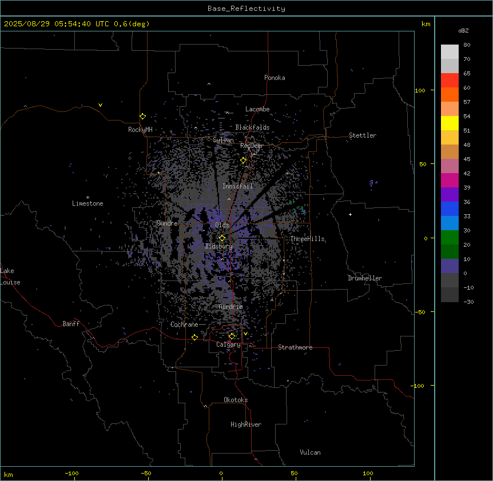The width and height of the screenshot is (493, 481).
Task: Select the Strathmore label
Action: [x=295, y=347]
